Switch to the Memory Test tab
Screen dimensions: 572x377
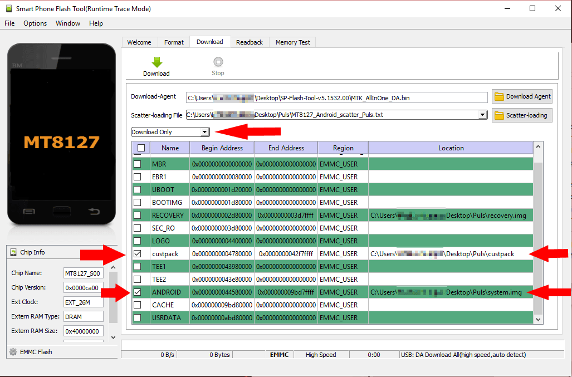coord(292,42)
